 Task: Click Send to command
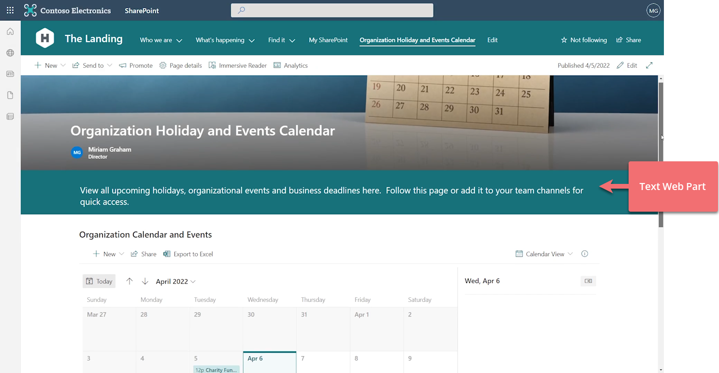(88, 65)
